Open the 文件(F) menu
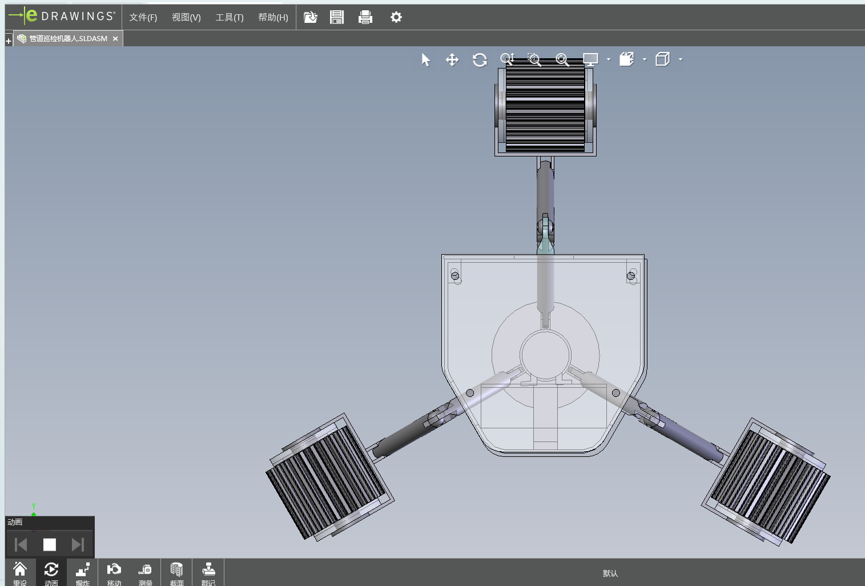The height and width of the screenshot is (586, 865). tap(143, 17)
